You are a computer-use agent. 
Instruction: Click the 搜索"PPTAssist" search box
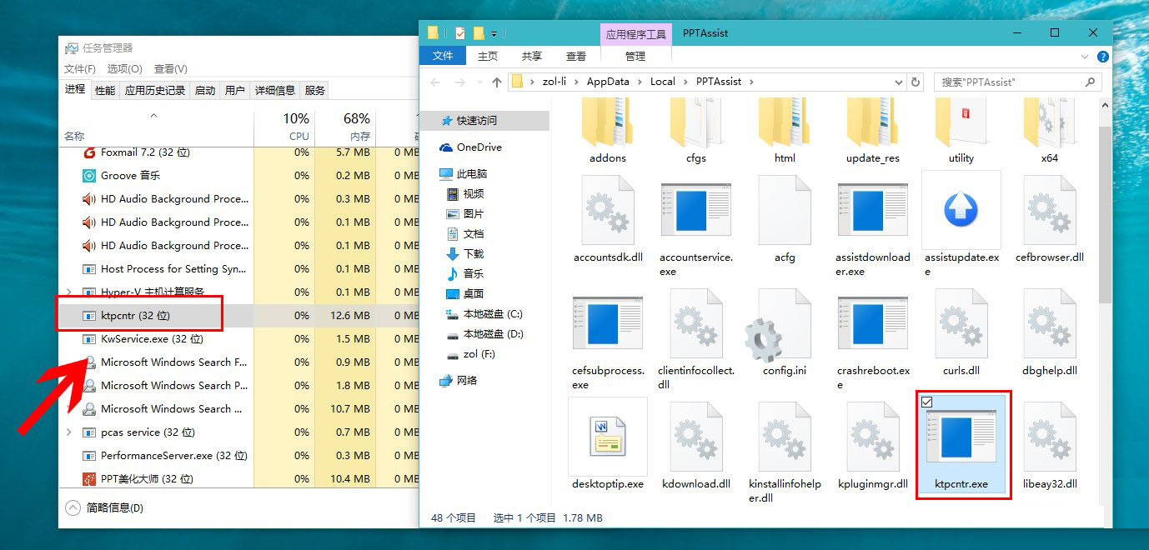click(1009, 82)
